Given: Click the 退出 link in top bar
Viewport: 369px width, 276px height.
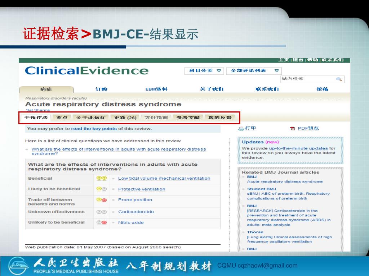Looking at the screenshot, I should [298, 60].
